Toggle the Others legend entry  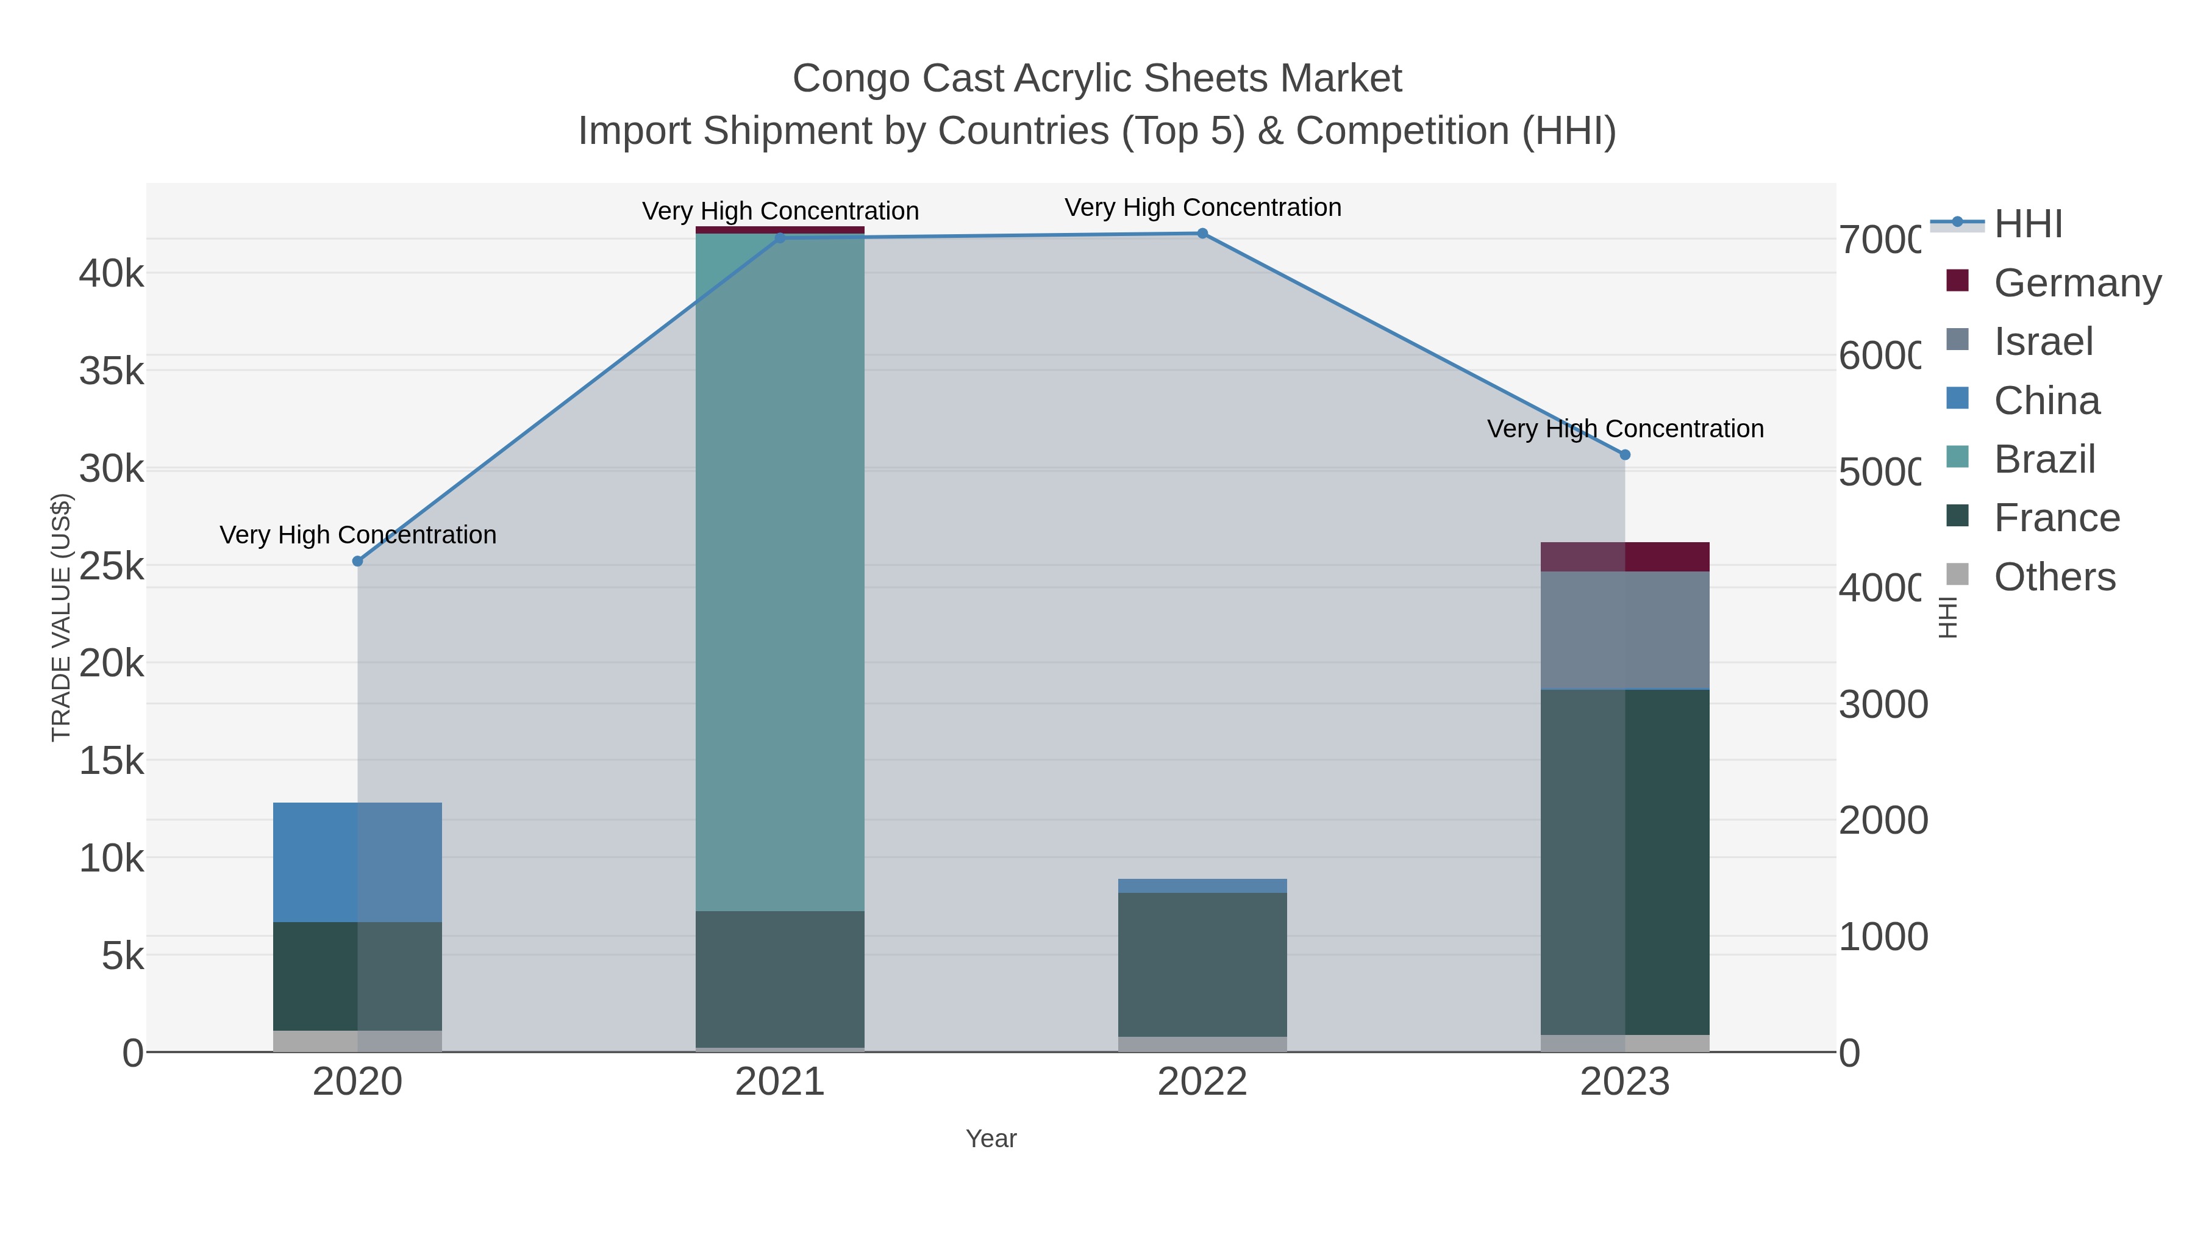pyautogui.click(x=2030, y=576)
